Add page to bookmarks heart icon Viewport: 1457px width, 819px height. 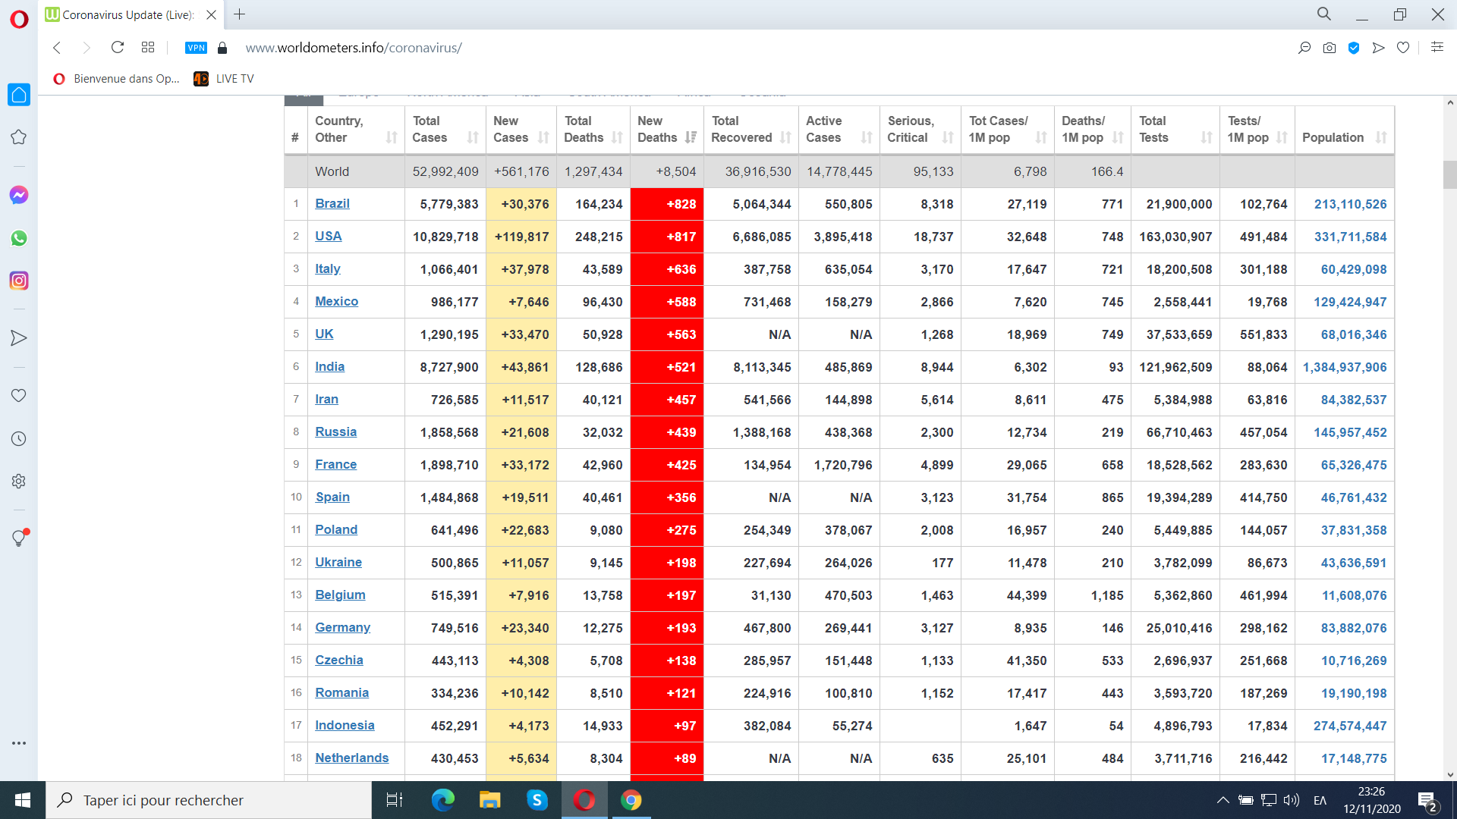[x=1403, y=48]
